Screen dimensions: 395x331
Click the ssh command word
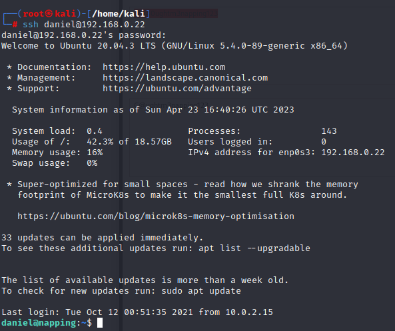pos(31,25)
